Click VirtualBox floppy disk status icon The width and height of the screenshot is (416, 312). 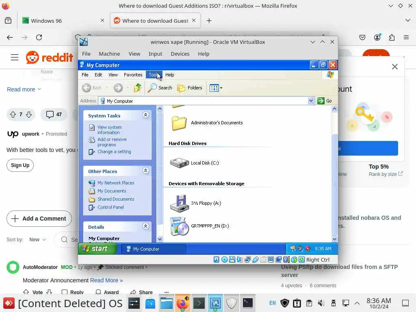(232, 260)
